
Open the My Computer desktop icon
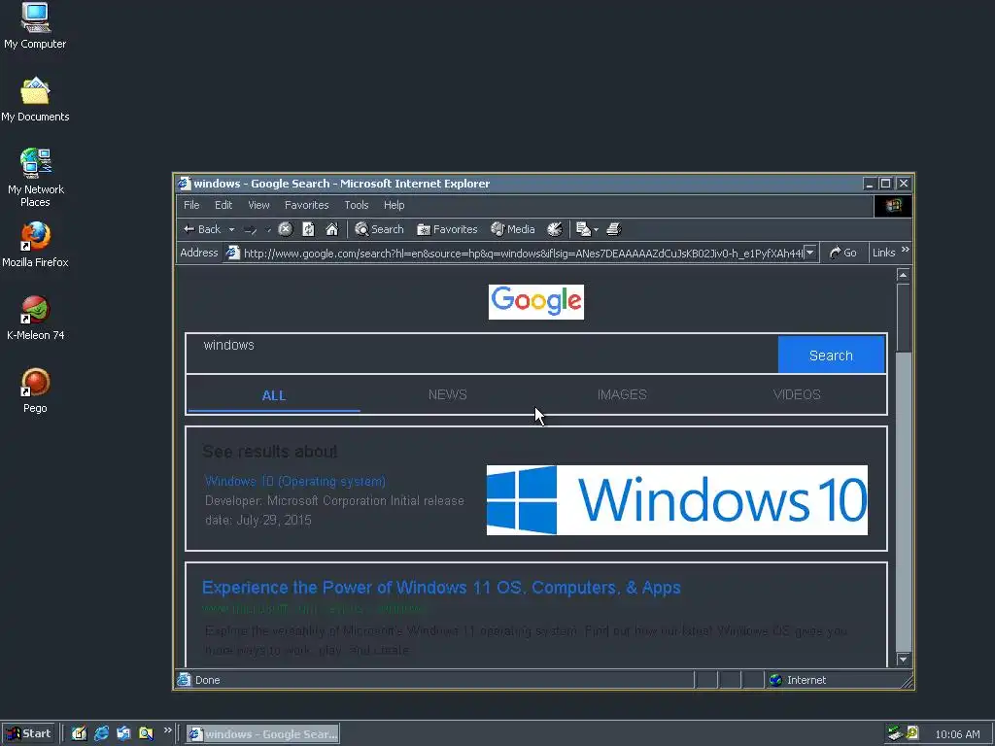tap(35, 26)
